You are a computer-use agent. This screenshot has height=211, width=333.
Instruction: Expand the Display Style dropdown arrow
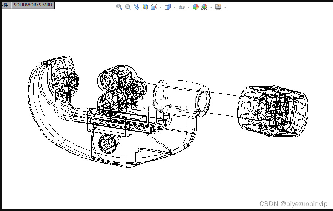click(x=175, y=7)
